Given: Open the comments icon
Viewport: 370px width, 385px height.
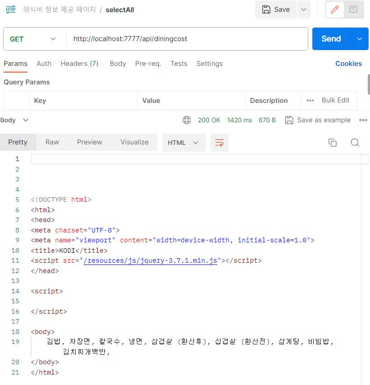Looking at the screenshot, I should [353, 9].
